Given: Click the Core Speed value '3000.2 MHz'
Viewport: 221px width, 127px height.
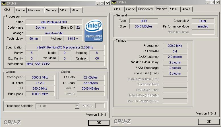Looking at the screenshot, I should click(40, 77).
